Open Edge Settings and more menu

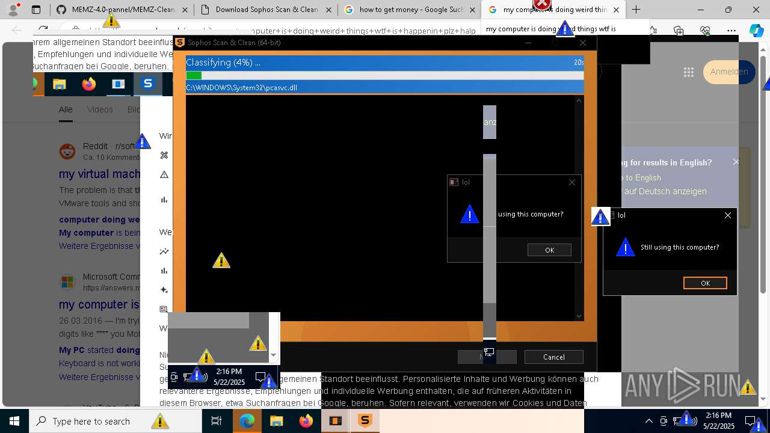pos(731,31)
